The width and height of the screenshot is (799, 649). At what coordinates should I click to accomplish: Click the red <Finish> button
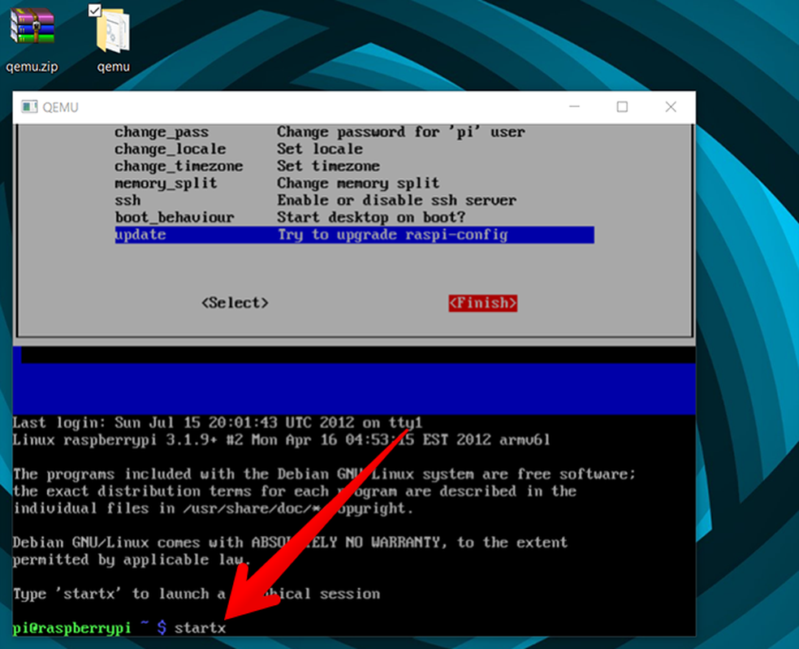pyautogui.click(x=482, y=303)
